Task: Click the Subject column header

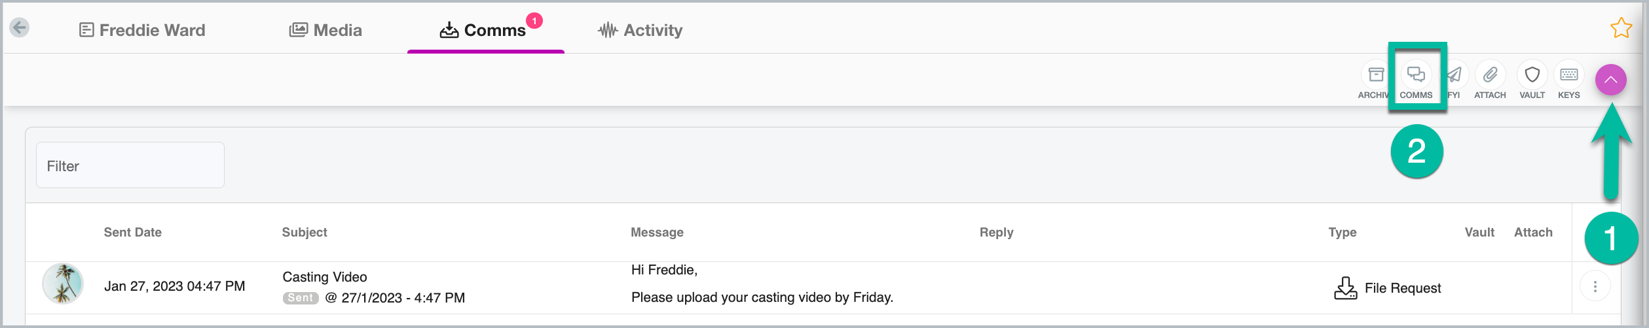Action: coord(305,232)
